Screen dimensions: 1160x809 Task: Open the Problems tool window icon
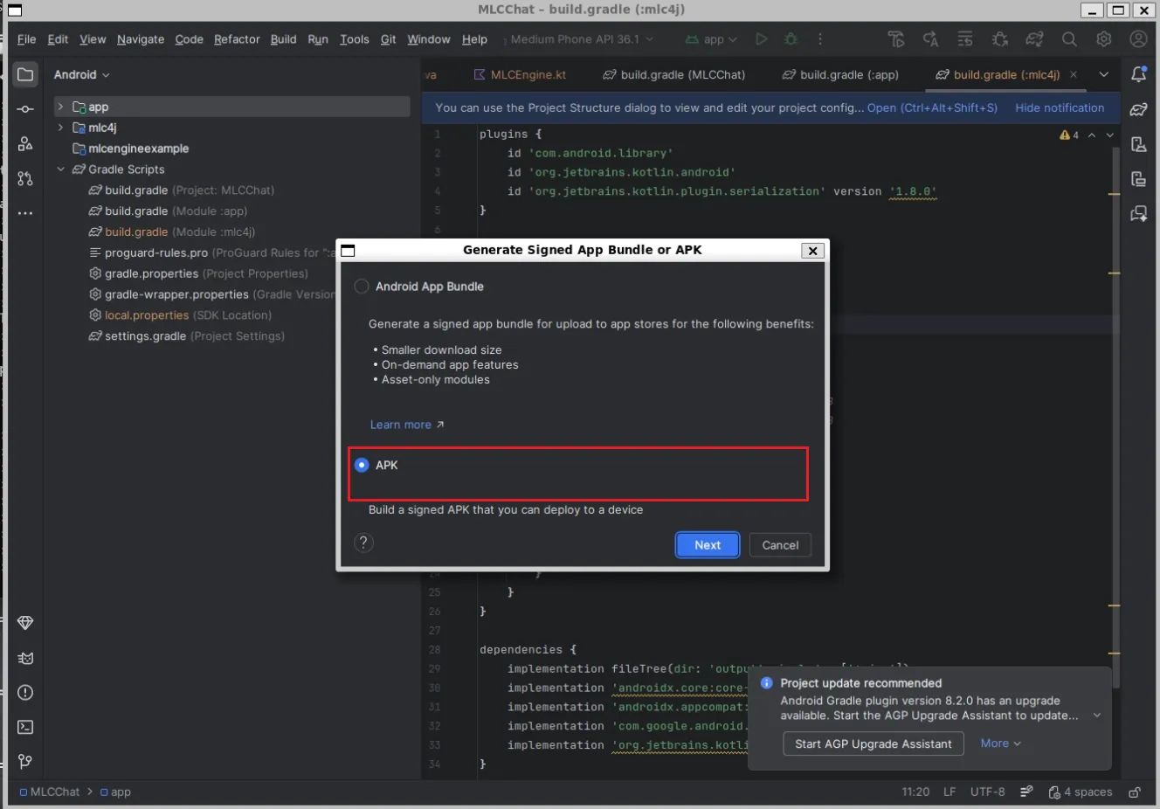(25, 693)
